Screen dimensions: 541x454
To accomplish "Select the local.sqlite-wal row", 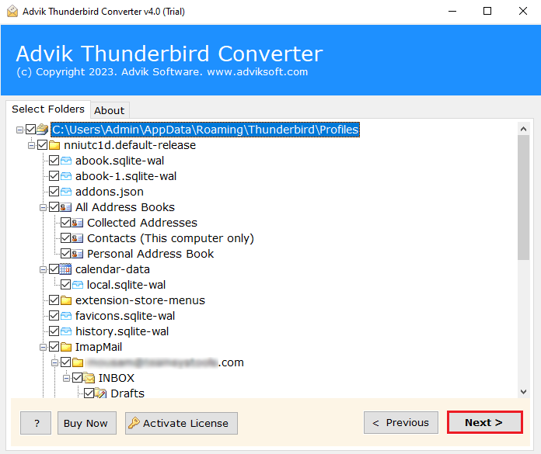I will [126, 285].
